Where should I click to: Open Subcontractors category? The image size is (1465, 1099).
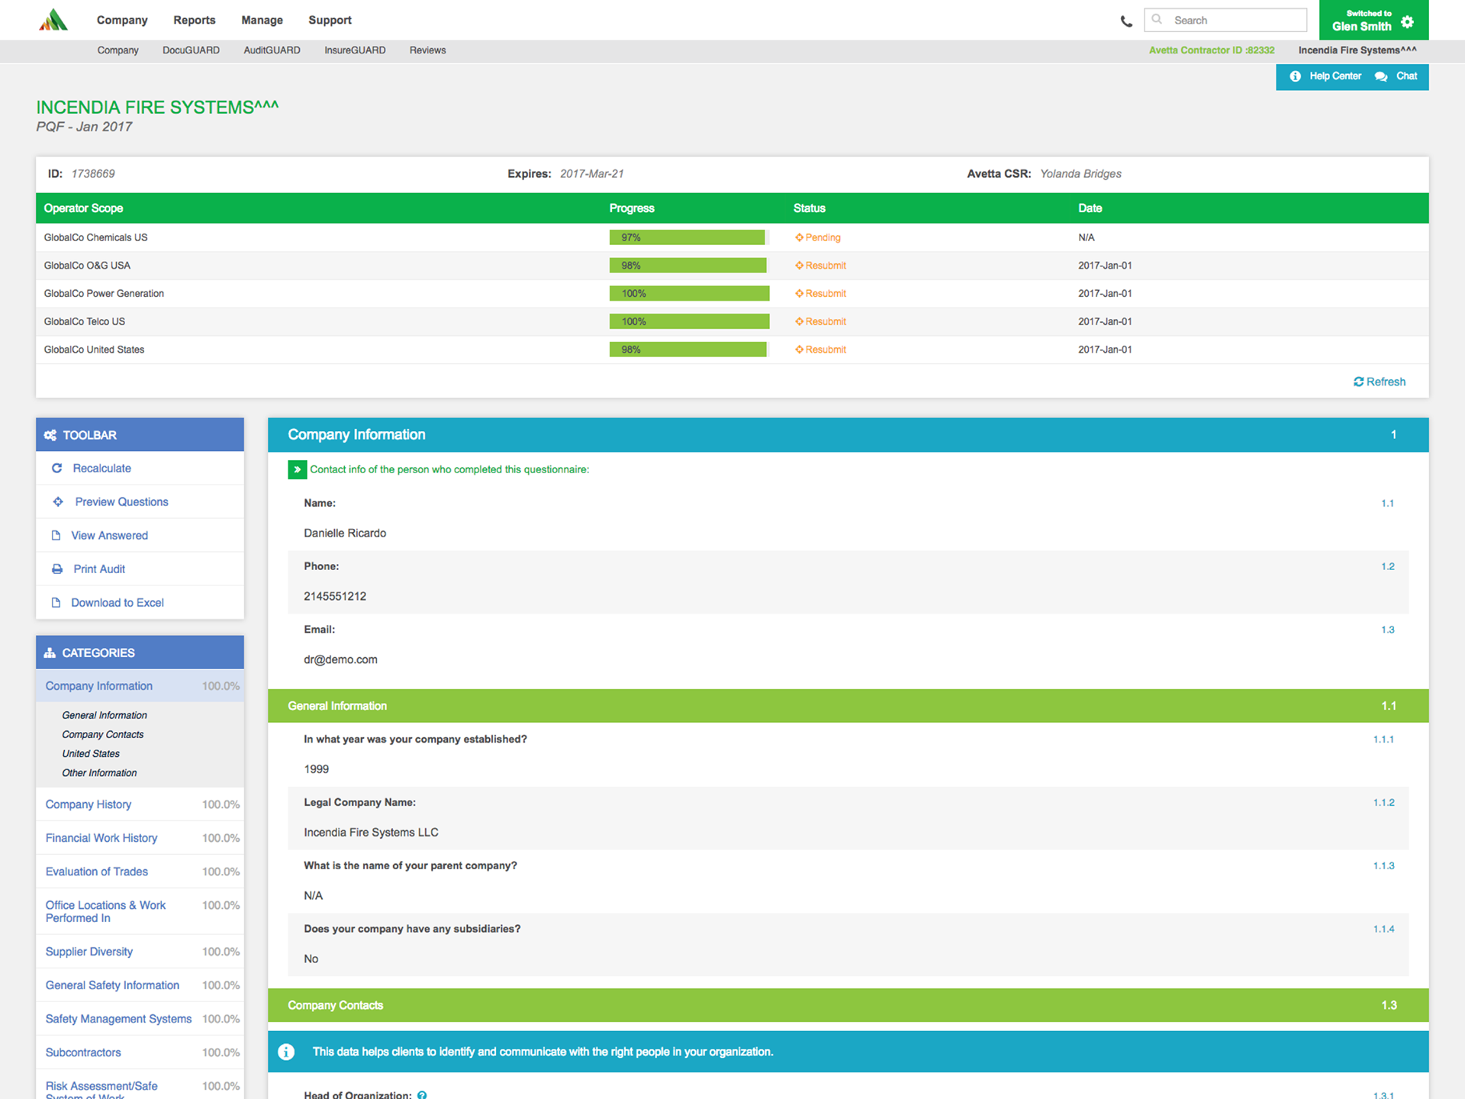point(140,1052)
